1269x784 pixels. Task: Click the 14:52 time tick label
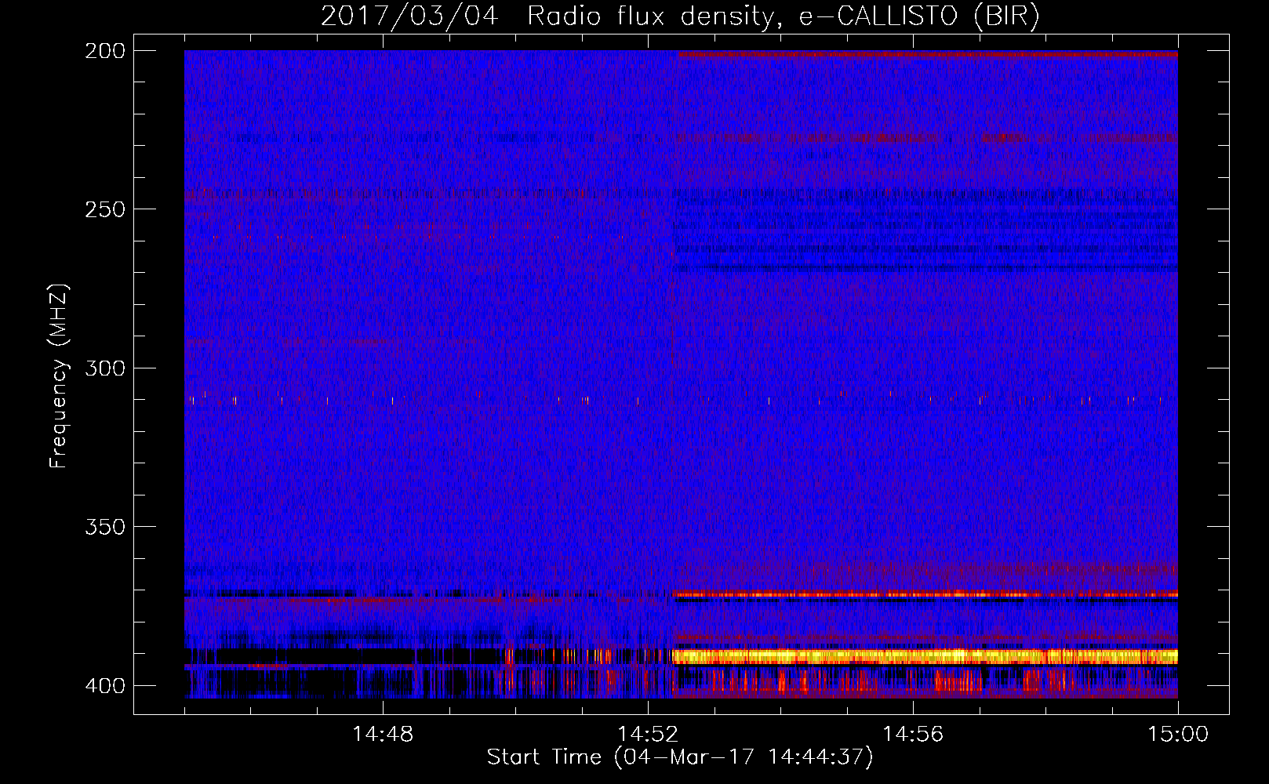648,735
